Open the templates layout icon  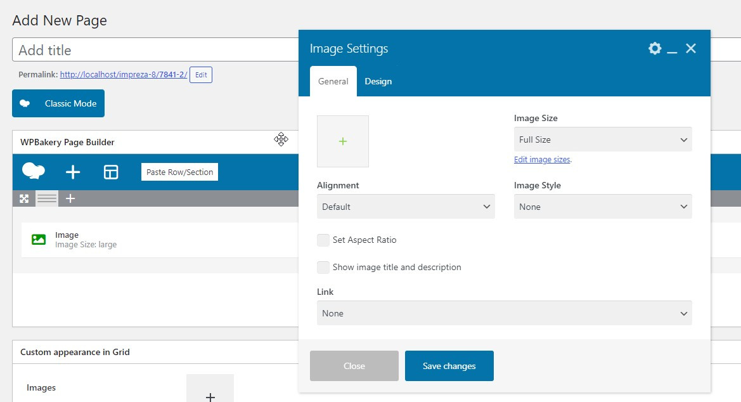click(x=111, y=172)
